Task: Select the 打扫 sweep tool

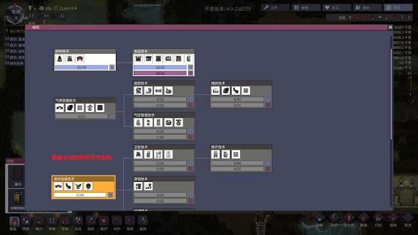Action: pyautogui.click(x=378, y=220)
